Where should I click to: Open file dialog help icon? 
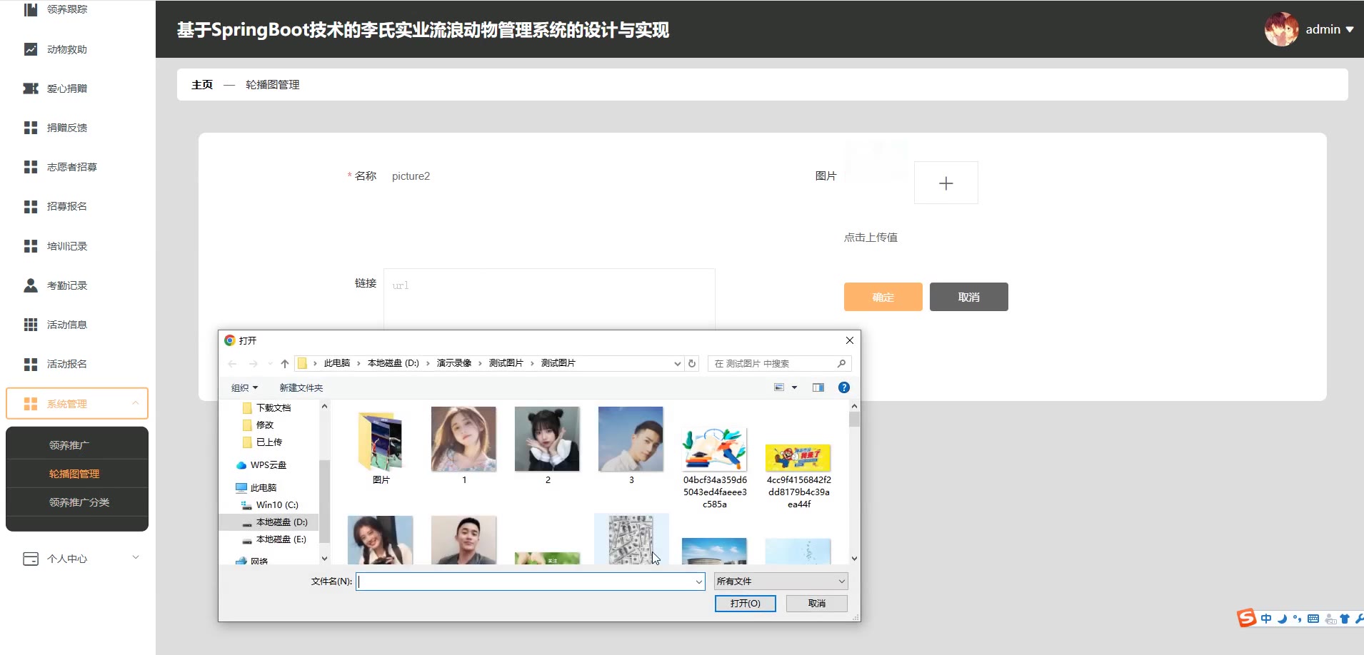(x=844, y=387)
